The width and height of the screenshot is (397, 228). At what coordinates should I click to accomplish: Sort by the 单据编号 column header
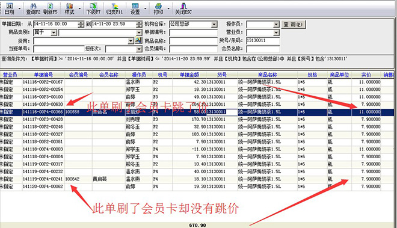(43, 75)
